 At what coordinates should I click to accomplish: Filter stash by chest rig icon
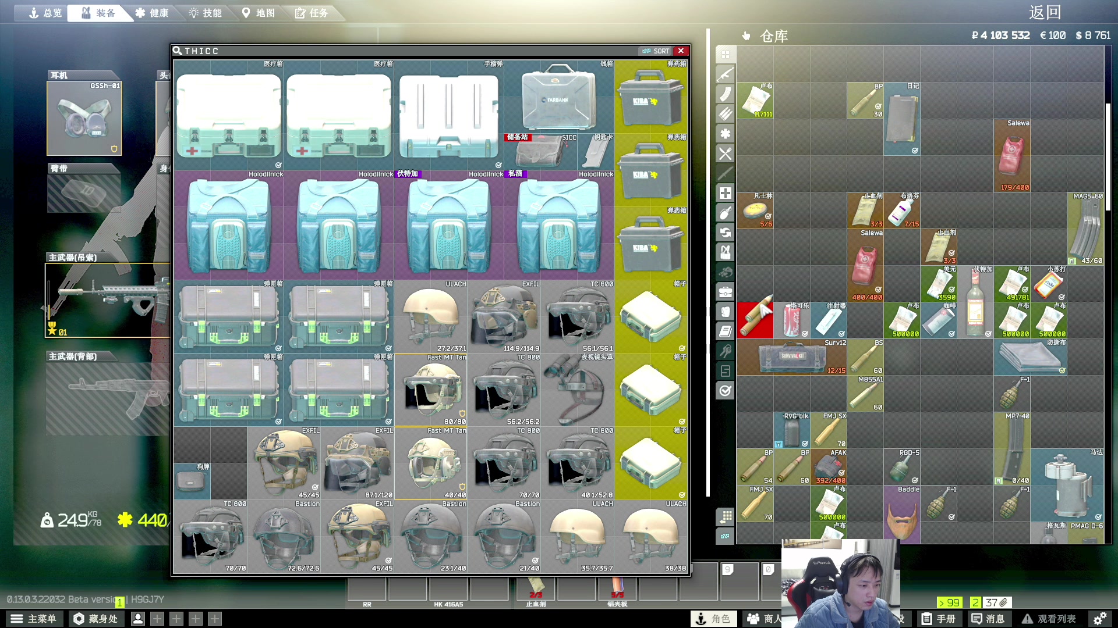[726, 252]
